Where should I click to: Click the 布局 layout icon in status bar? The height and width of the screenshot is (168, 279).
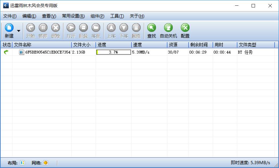tap(23, 163)
